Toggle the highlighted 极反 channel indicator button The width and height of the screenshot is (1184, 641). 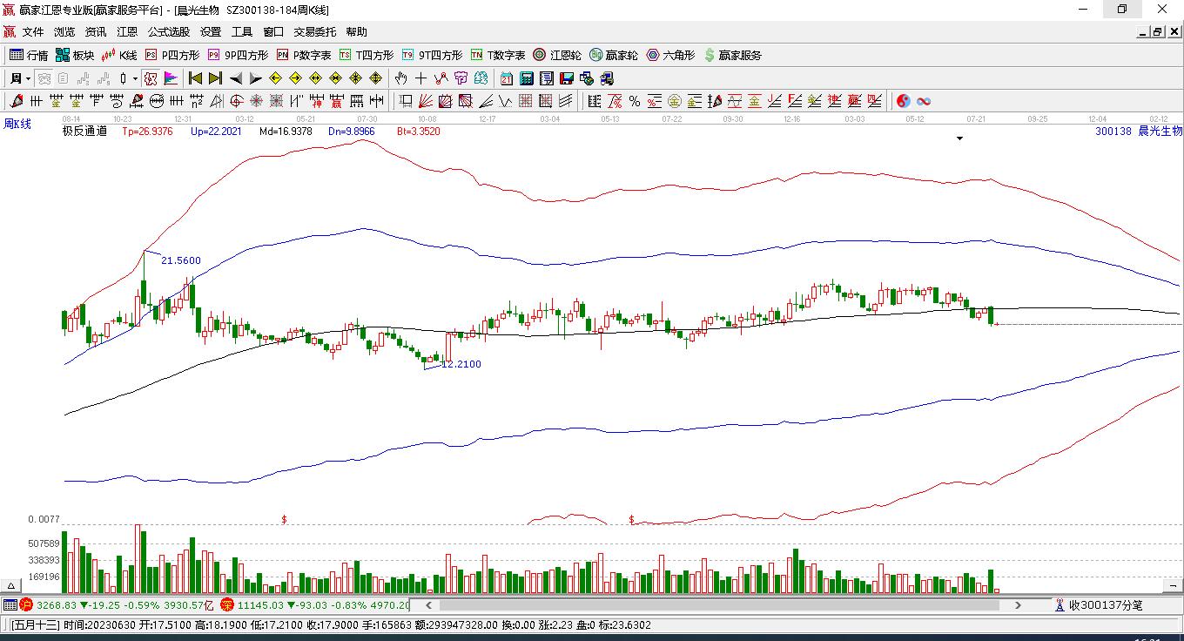tap(151, 78)
